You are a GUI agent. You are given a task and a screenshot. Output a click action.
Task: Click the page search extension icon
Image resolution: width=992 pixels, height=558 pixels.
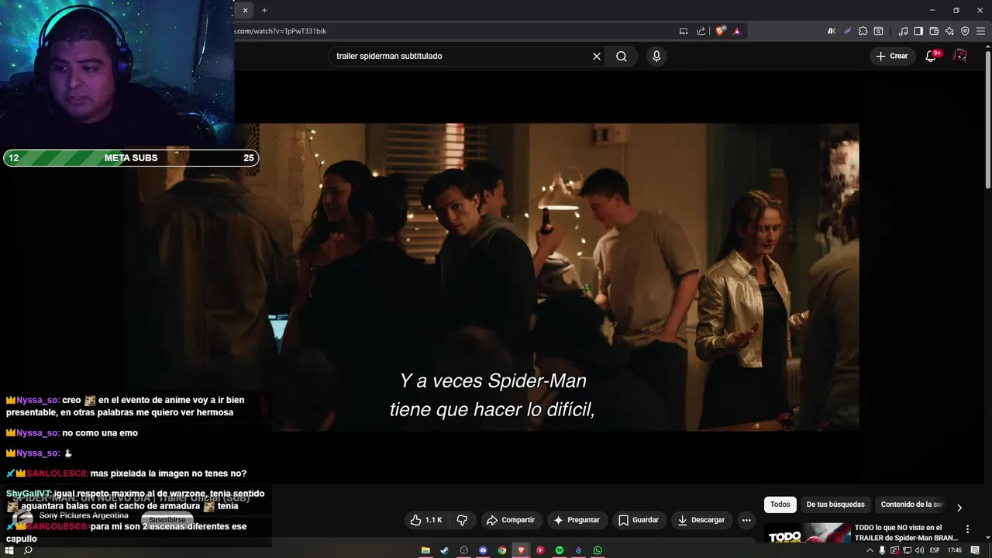click(878, 31)
